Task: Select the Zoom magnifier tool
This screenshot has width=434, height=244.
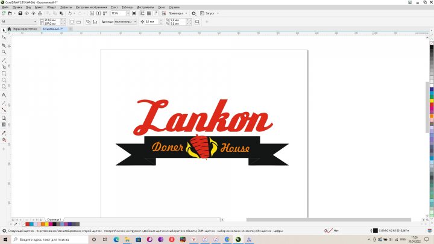Action: coord(4,52)
